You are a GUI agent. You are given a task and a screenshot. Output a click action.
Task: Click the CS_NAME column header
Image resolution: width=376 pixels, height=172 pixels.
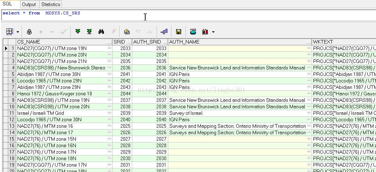pyautogui.click(x=61, y=42)
